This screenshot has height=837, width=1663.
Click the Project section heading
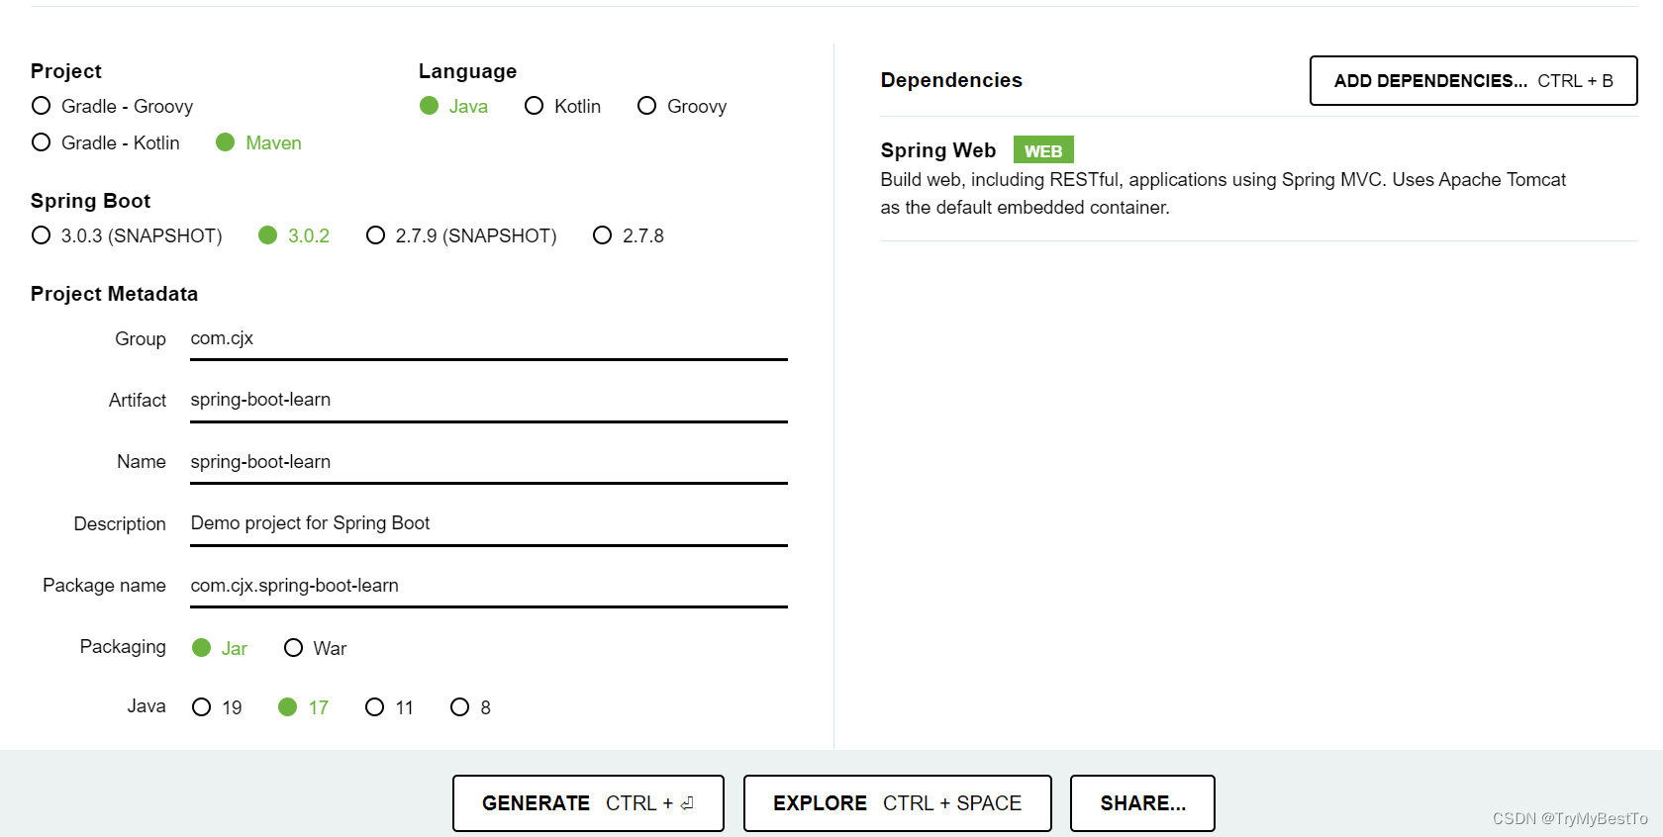[x=65, y=71]
